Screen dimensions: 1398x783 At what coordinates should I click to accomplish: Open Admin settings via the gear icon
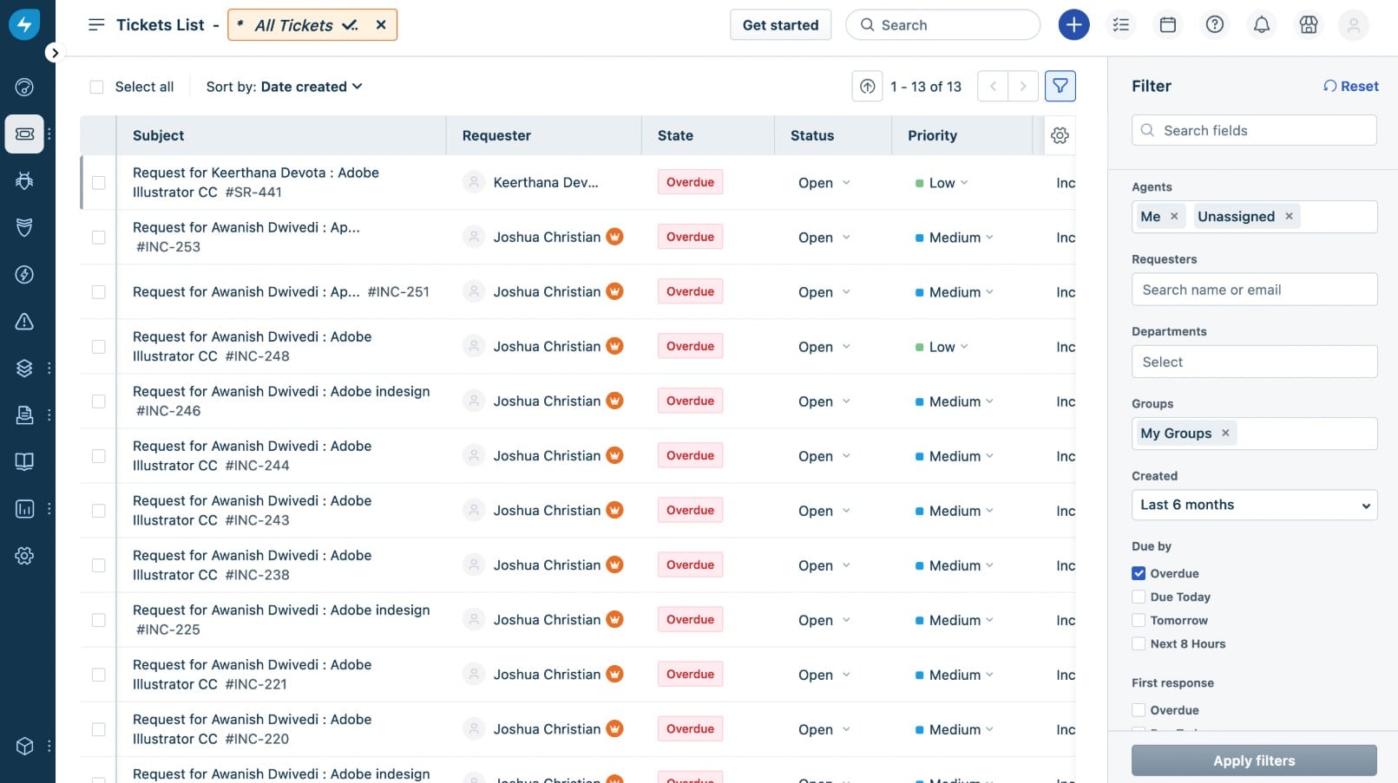click(x=24, y=555)
